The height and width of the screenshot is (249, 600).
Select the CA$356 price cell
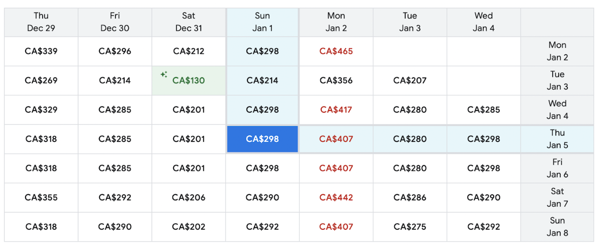pos(336,81)
